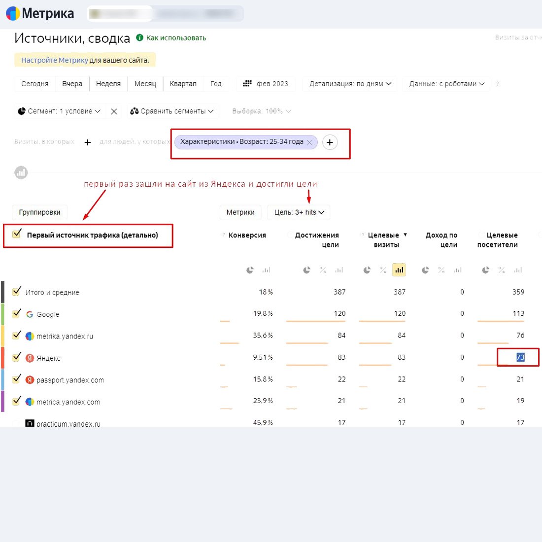This screenshot has height=542, width=542.
Task: Select bar chart icon under Целевые визиты
Action: pyautogui.click(x=399, y=270)
